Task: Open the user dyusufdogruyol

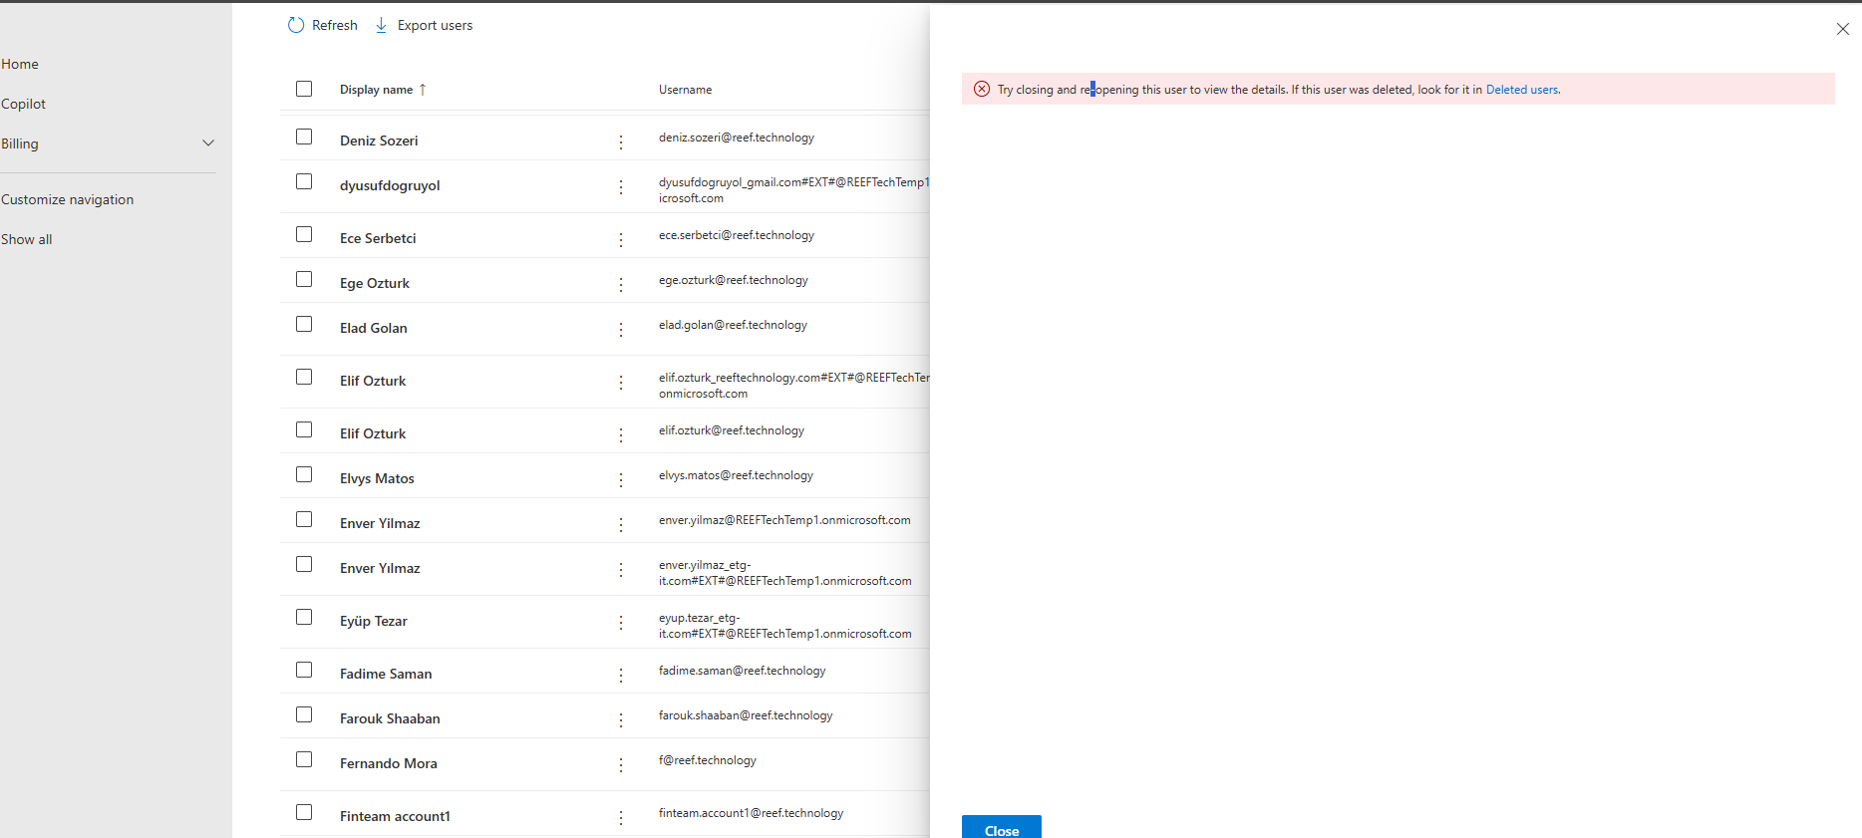Action: pyautogui.click(x=390, y=185)
